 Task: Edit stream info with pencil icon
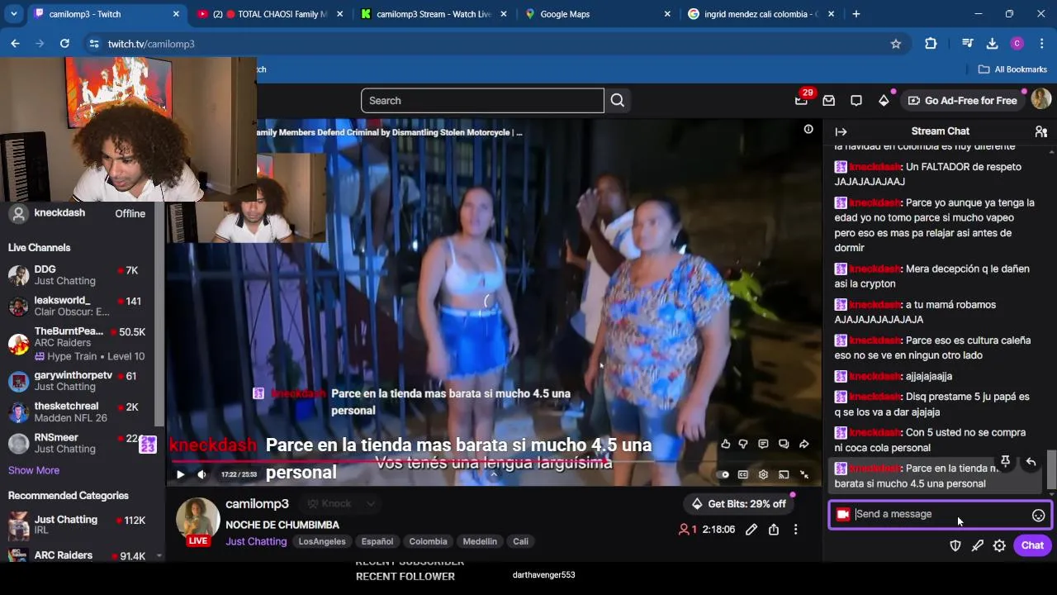[751, 529]
